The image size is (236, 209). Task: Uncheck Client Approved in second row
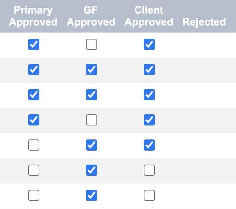pyautogui.click(x=149, y=70)
